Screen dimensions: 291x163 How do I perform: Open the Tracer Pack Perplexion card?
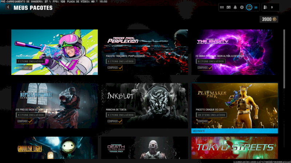point(144,52)
